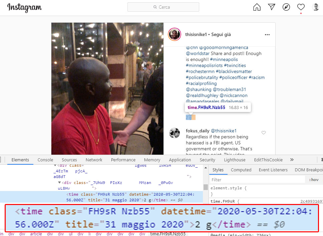Click the Cerca search field

click(x=163, y=7)
